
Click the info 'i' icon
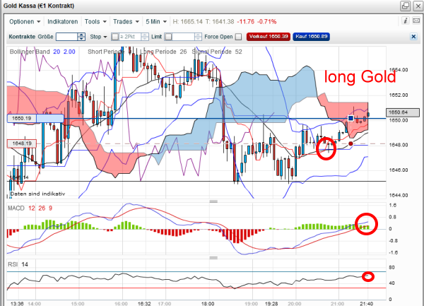[x=405, y=20]
